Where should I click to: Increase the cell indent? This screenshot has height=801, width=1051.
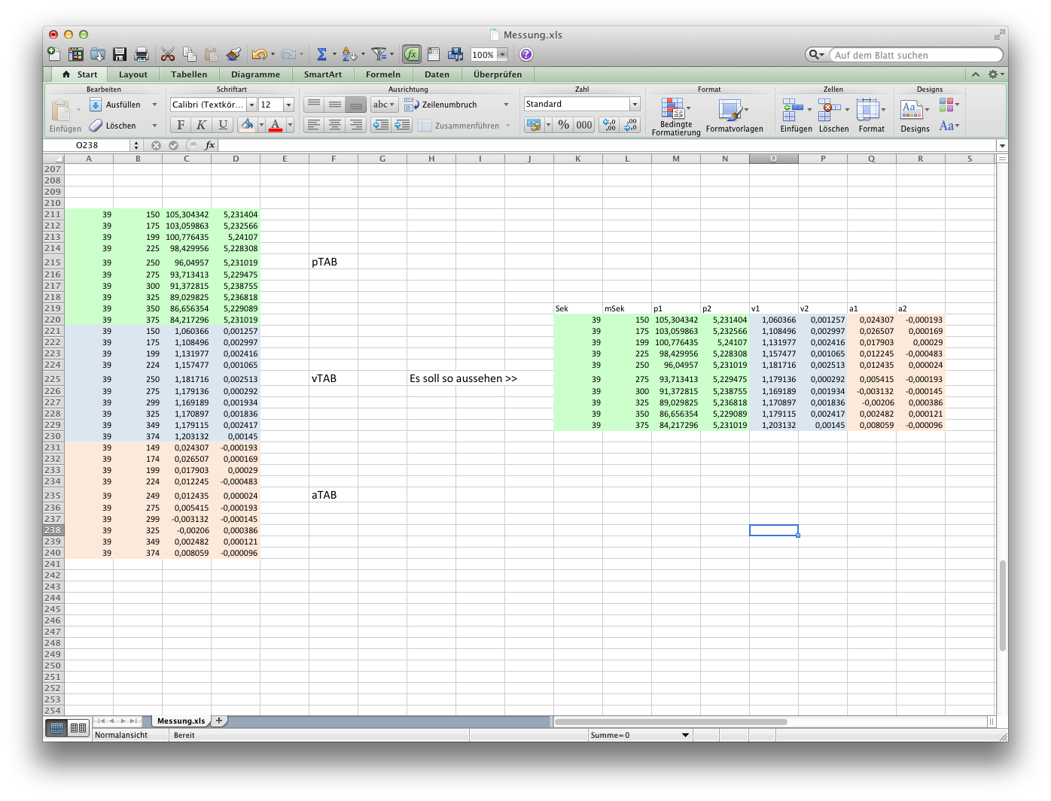402,125
